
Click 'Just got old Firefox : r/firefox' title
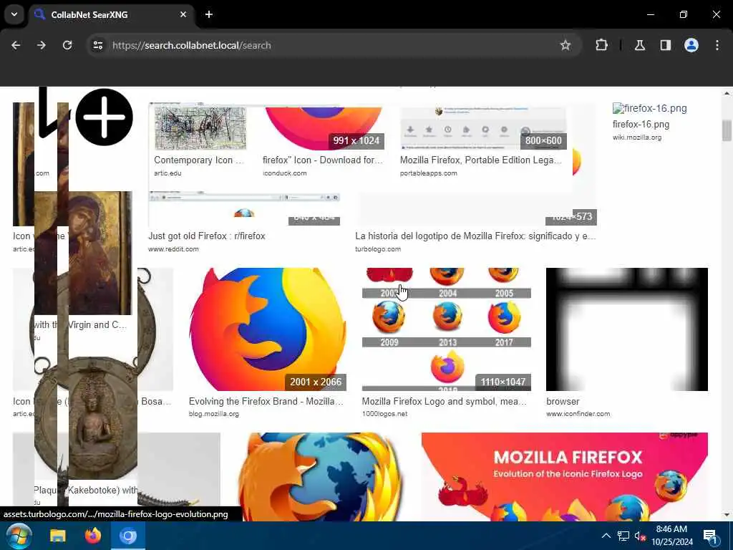pyautogui.click(x=207, y=236)
